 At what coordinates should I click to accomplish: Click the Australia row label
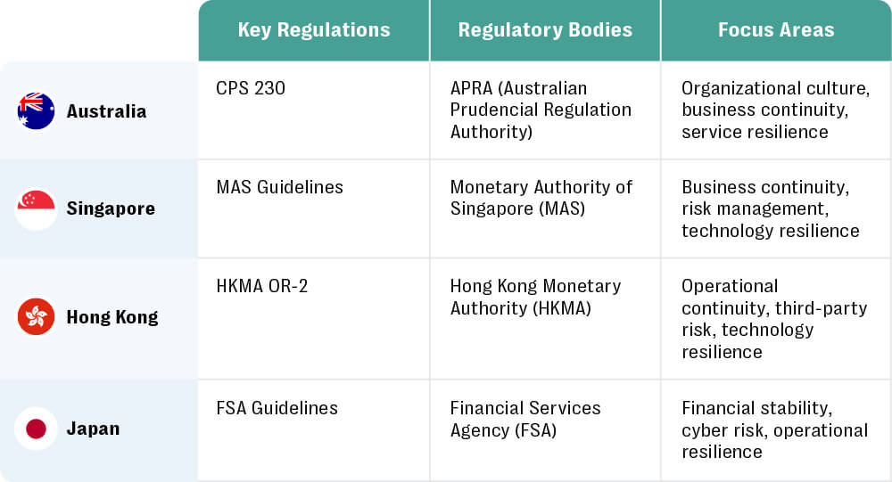tap(106, 111)
